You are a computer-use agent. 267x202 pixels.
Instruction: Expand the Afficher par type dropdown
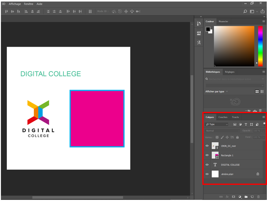coord(216,92)
